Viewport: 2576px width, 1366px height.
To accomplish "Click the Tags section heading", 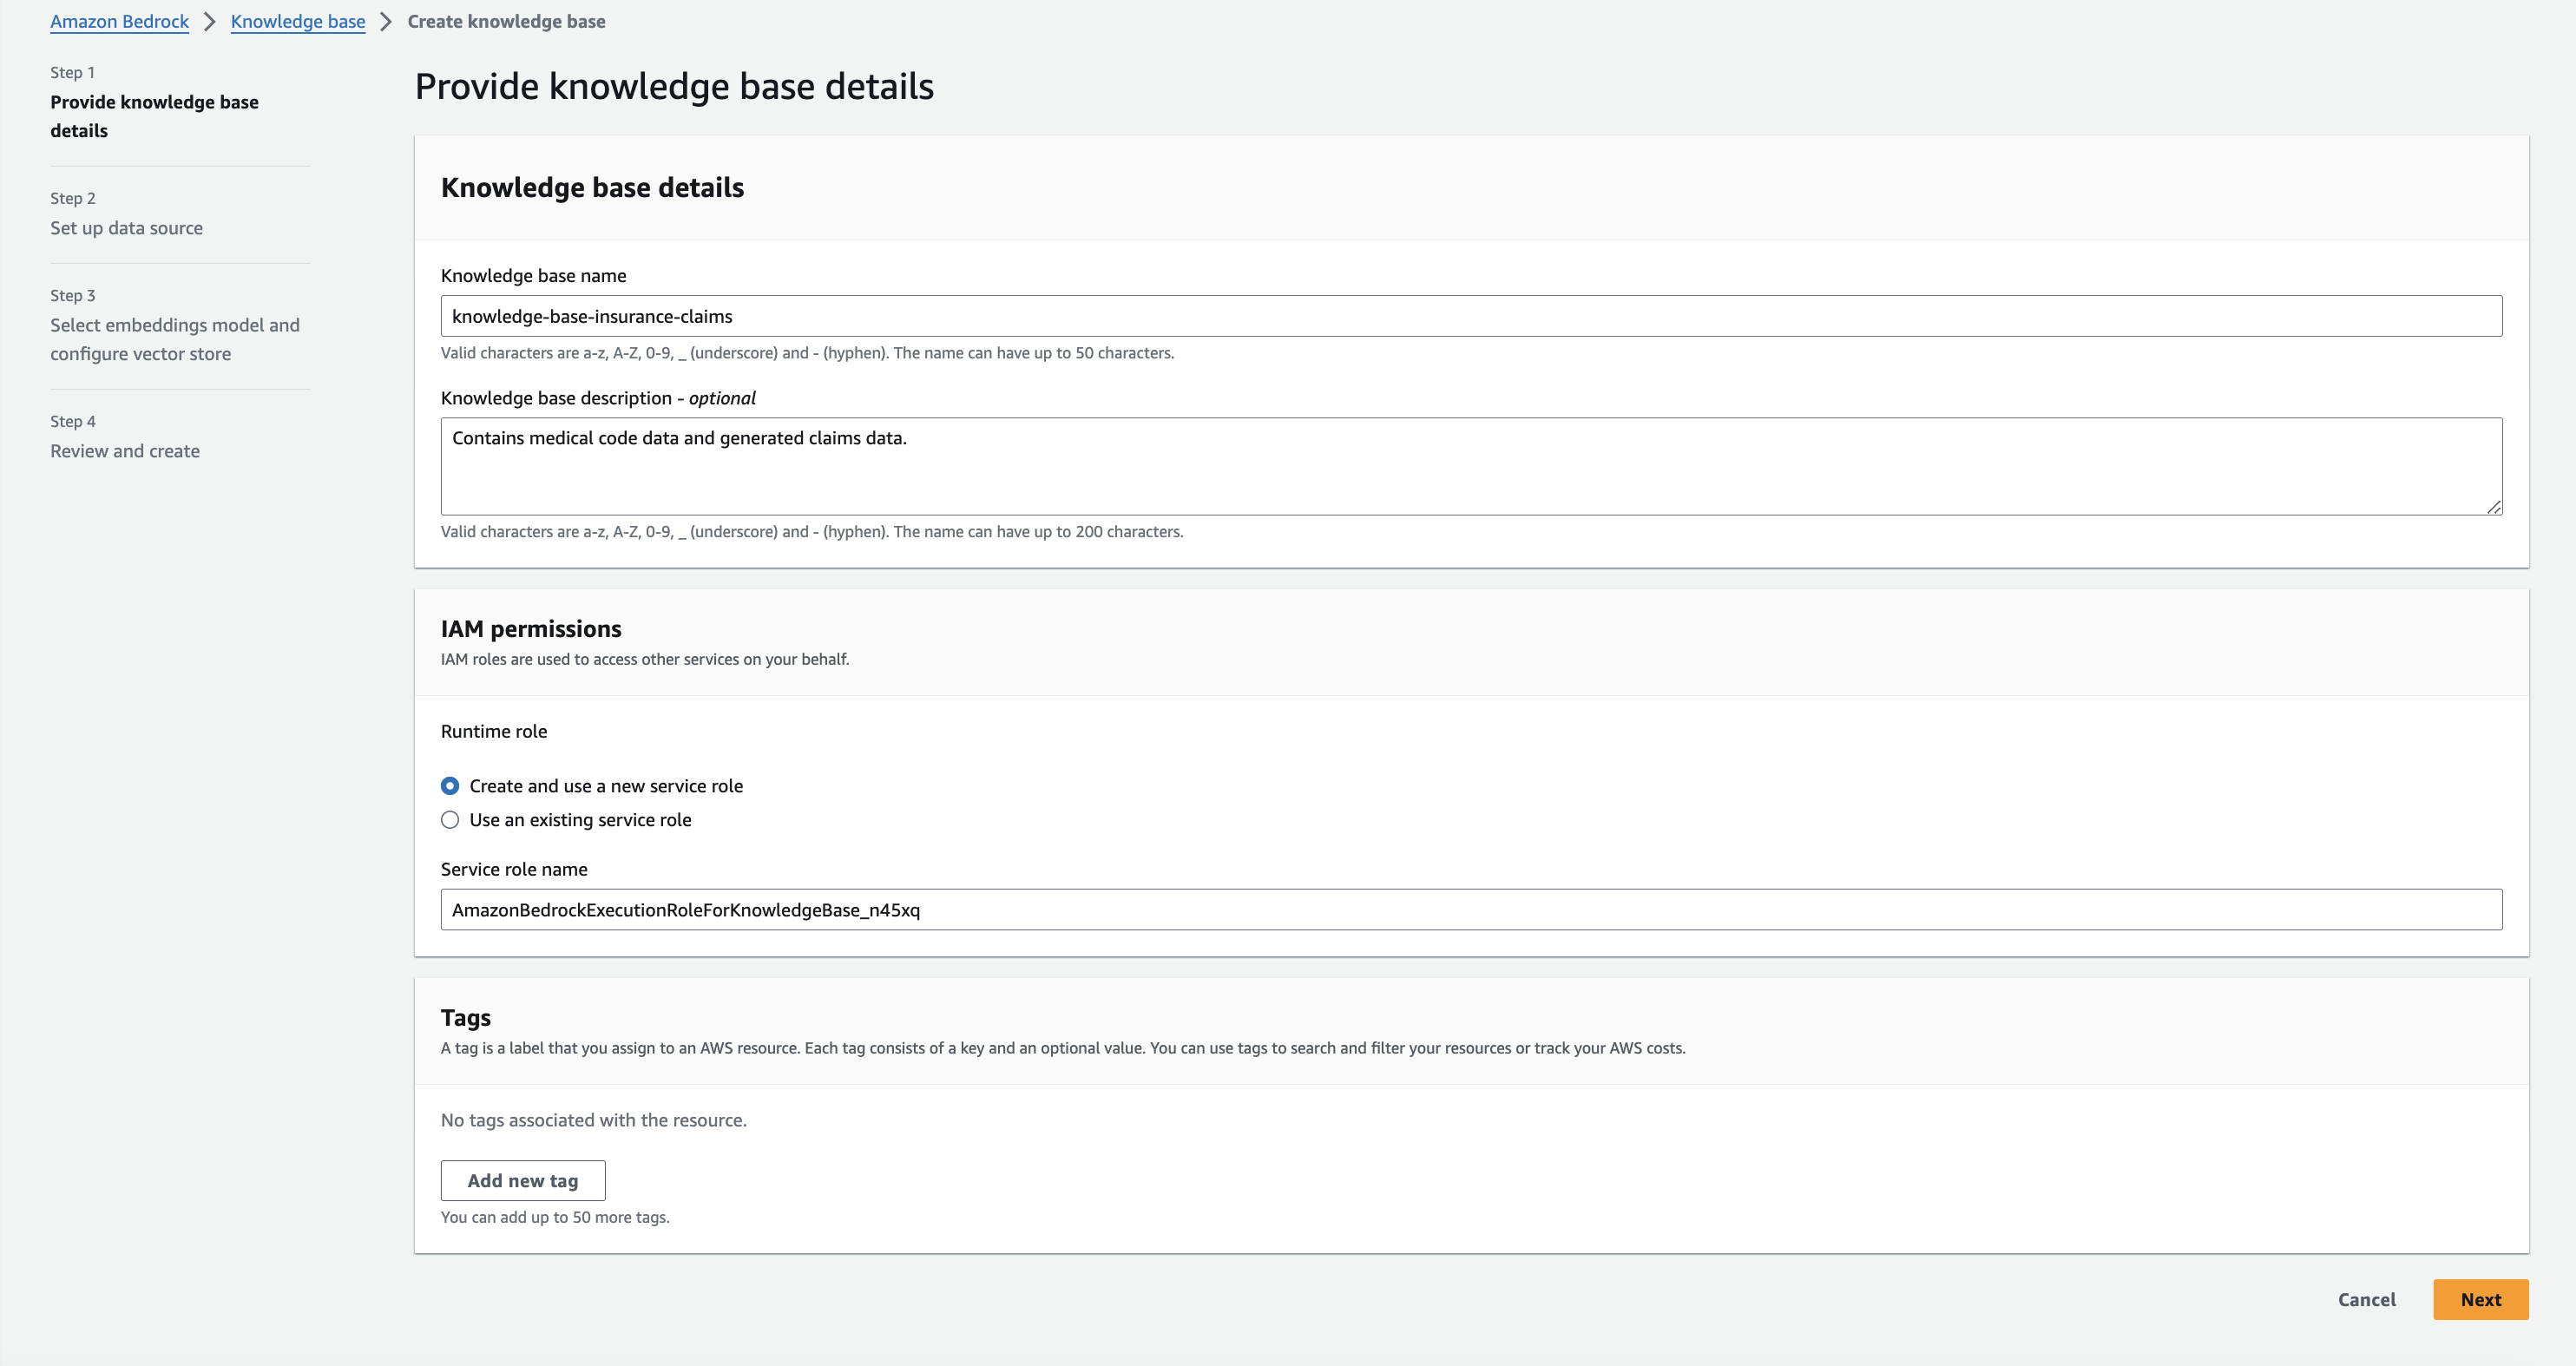I will 465,1017.
